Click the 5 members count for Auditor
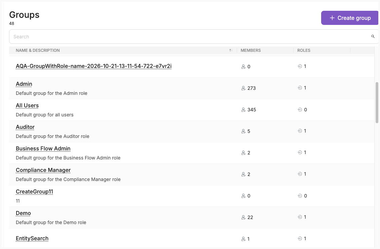The width and height of the screenshot is (380, 249). coord(249,132)
